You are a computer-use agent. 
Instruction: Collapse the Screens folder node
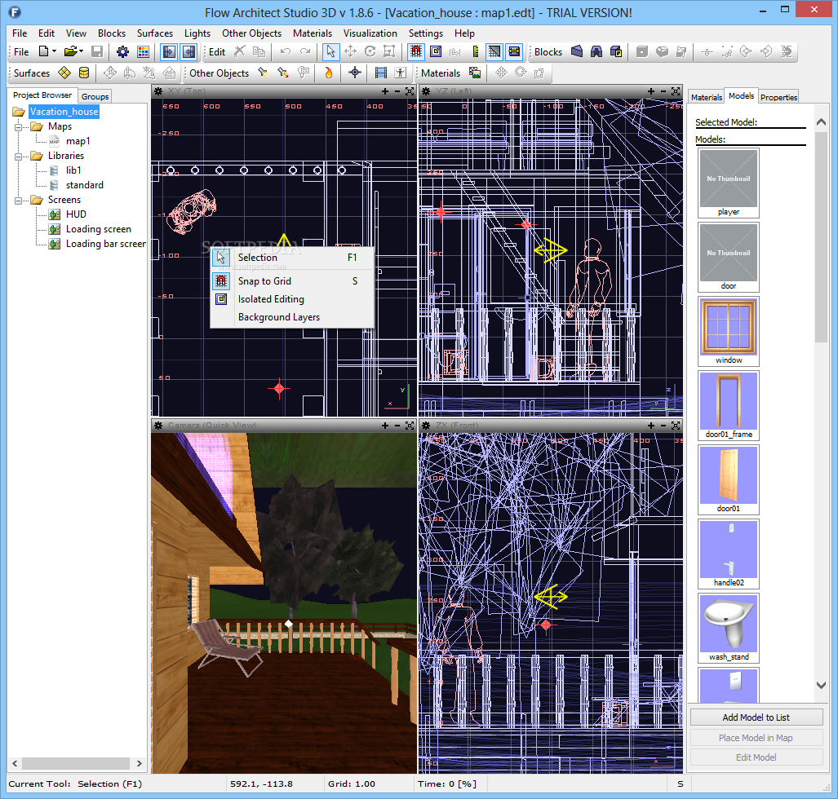point(18,200)
